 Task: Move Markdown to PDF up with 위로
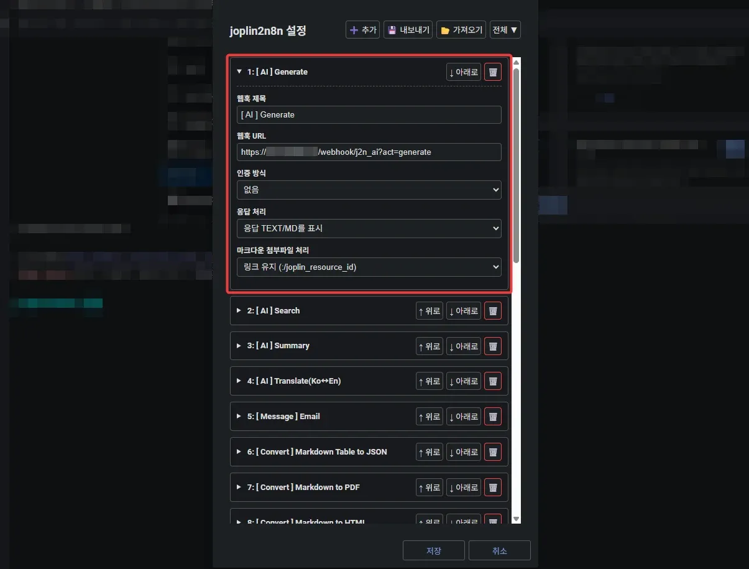[x=430, y=488]
